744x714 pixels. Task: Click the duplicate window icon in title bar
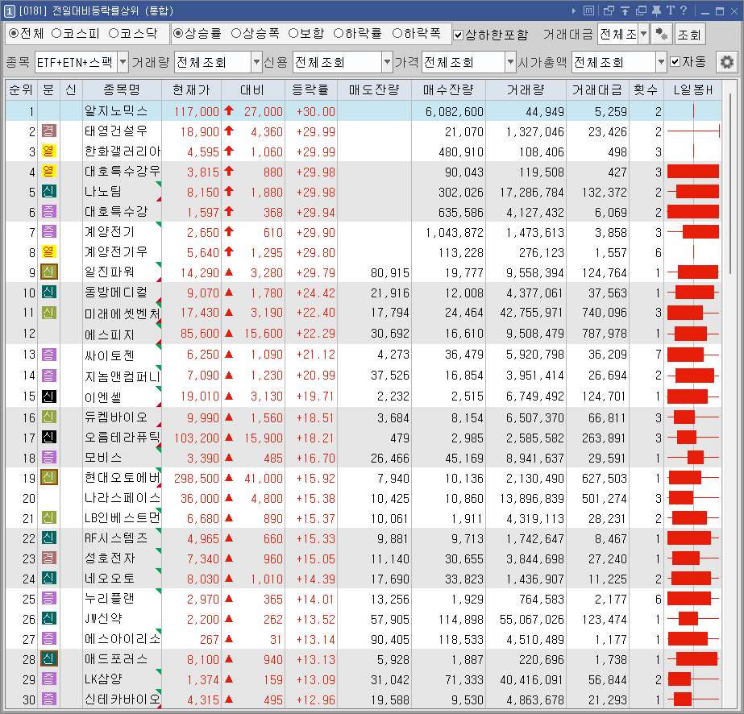pos(641,10)
